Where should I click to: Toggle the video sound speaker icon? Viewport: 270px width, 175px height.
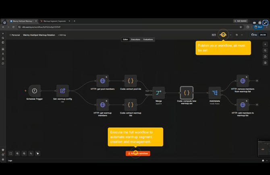point(254,23)
